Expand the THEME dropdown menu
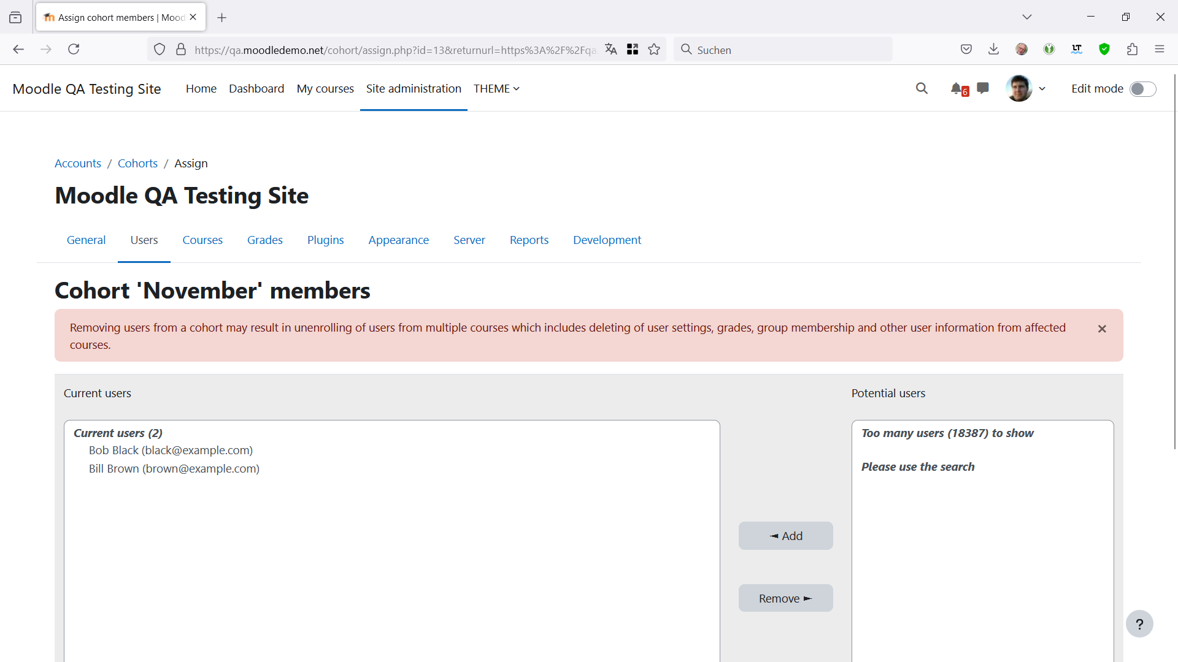 click(496, 89)
